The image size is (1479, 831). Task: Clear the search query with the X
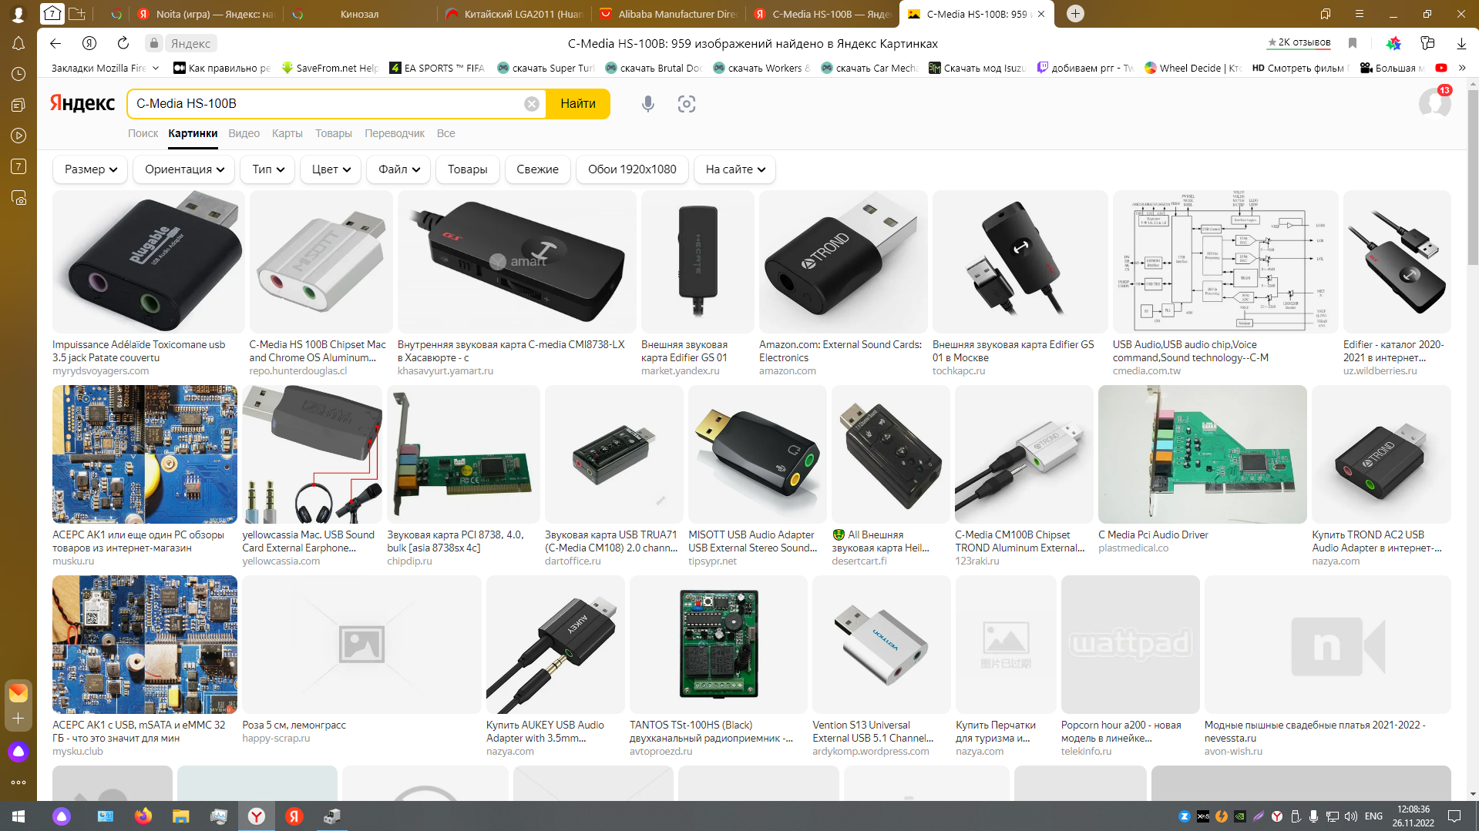click(532, 104)
